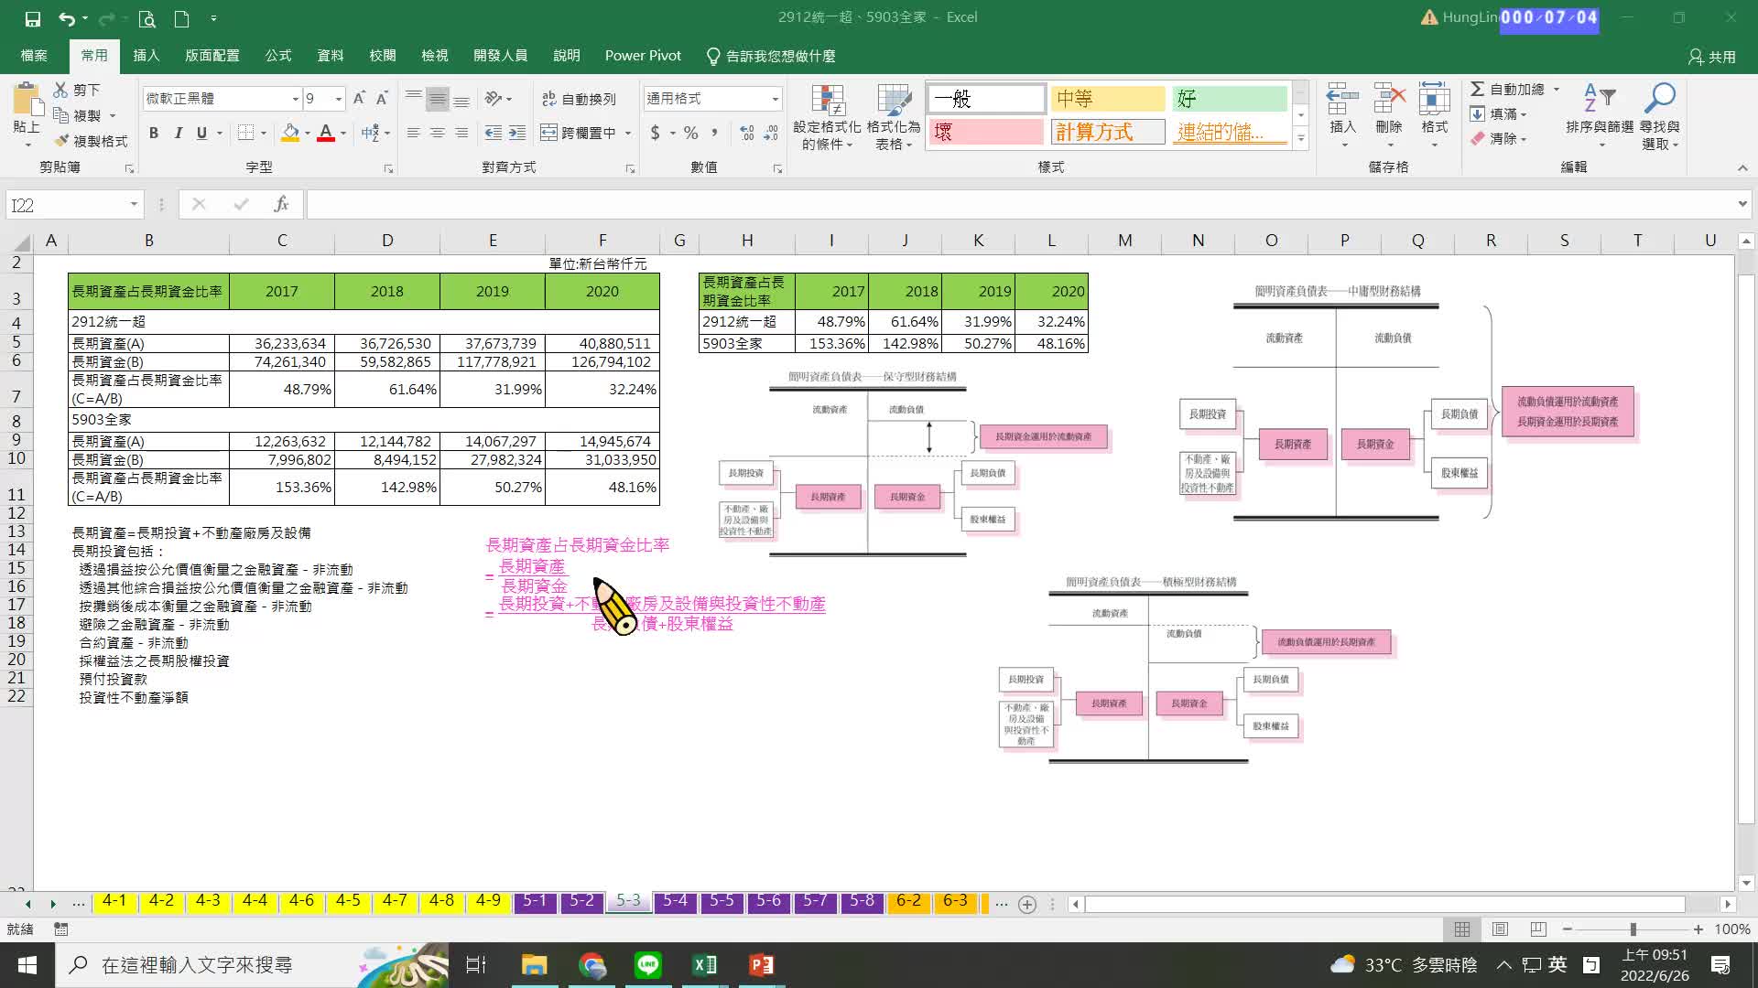Open the Power Pivot ribbon tab
The image size is (1758, 988).
pyautogui.click(x=643, y=56)
